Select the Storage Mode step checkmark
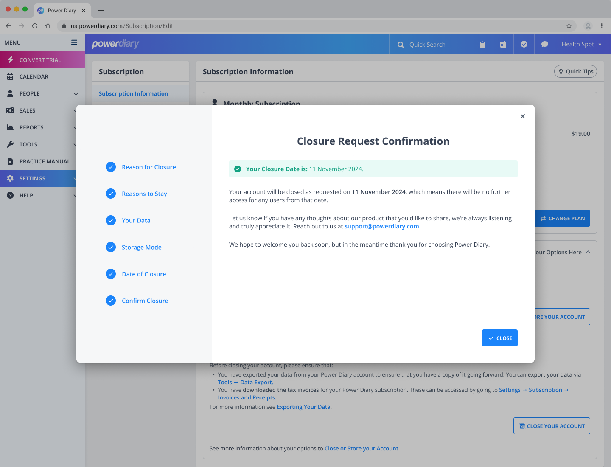611x467 pixels. pyautogui.click(x=111, y=247)
